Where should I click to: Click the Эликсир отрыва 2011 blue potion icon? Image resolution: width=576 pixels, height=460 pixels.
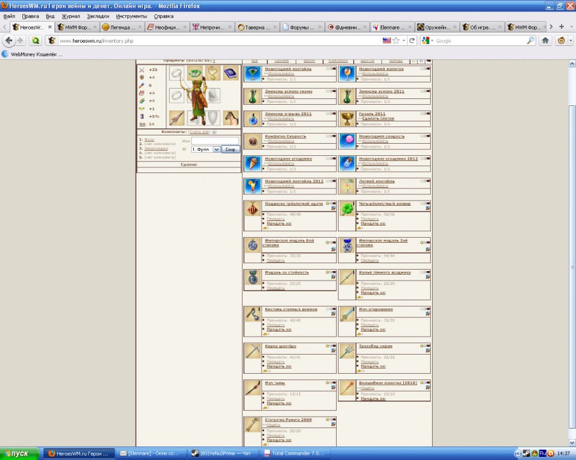(x=253, y=119)
